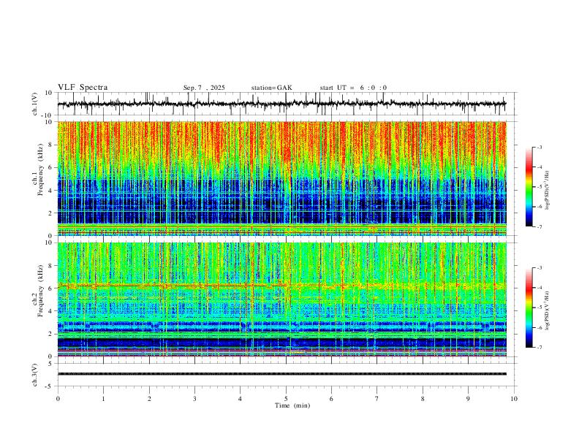Click time axis tick label "6"
The height and width of the screenshot is (447, 579).
[332, 399]
